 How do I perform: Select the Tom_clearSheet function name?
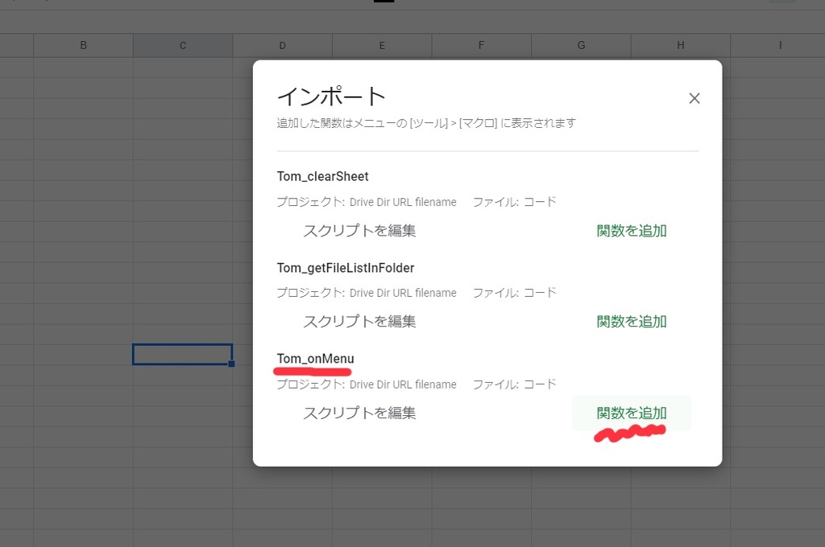click(x=322, y=176)
